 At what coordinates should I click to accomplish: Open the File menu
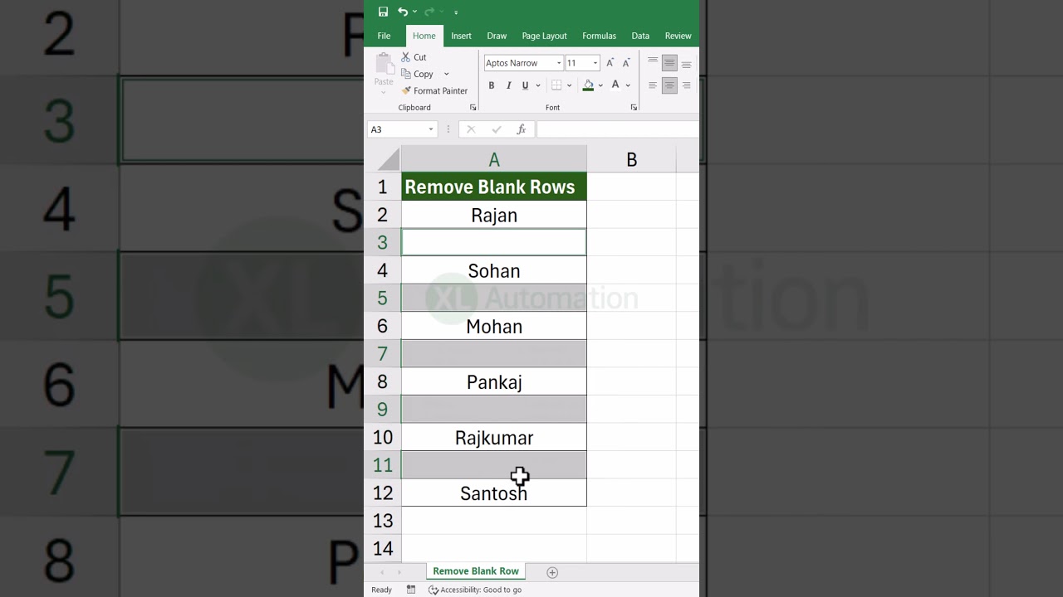384,36
